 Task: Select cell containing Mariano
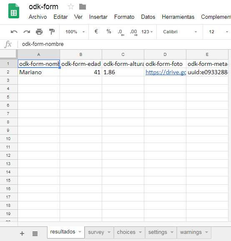point(39,72)
